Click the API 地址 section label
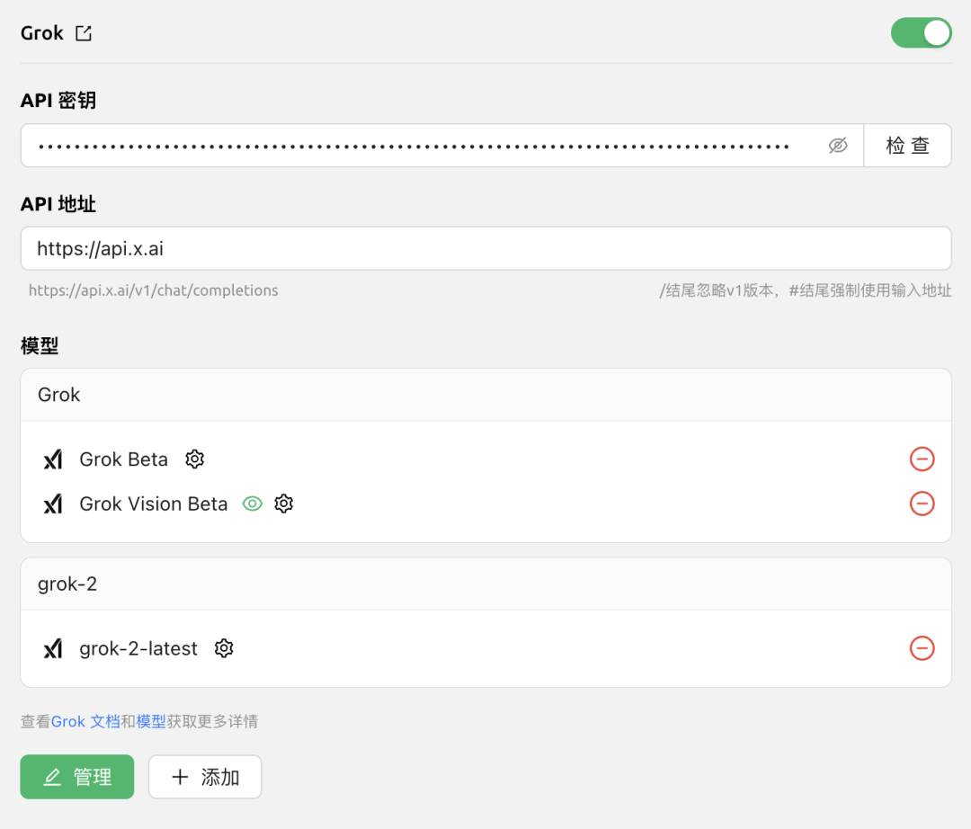 (58, 204)
